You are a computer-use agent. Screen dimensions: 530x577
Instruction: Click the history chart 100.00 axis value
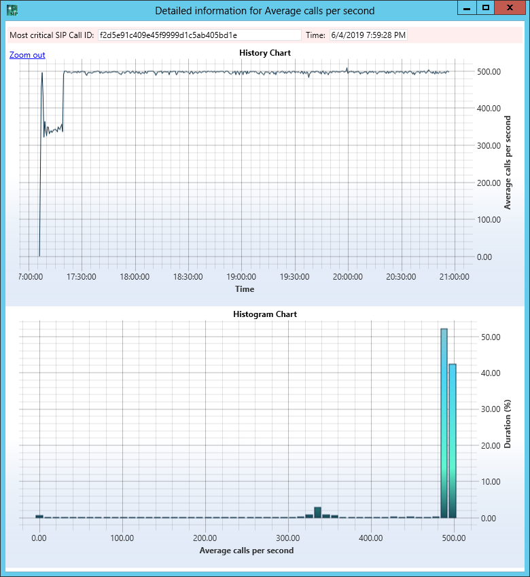click(x=489, y=220)
